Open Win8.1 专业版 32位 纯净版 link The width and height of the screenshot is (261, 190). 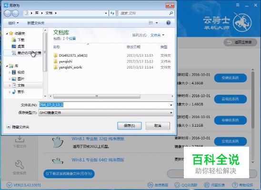pos(98,139)
